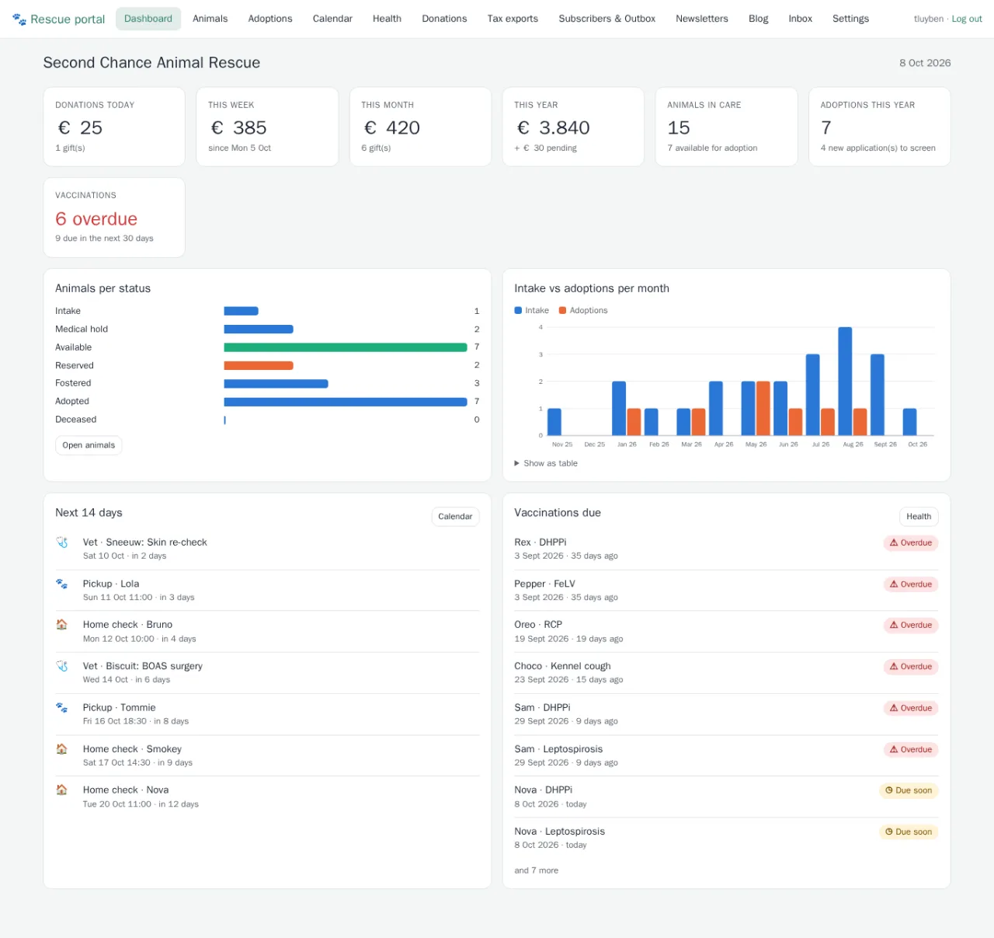Click the Animals in care card
The height and width of the screenshot is (938, 994).
click(x=727, y=127)
